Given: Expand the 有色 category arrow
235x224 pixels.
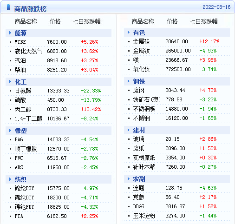Looking at the screenshot, I should (x=129, y=33).
